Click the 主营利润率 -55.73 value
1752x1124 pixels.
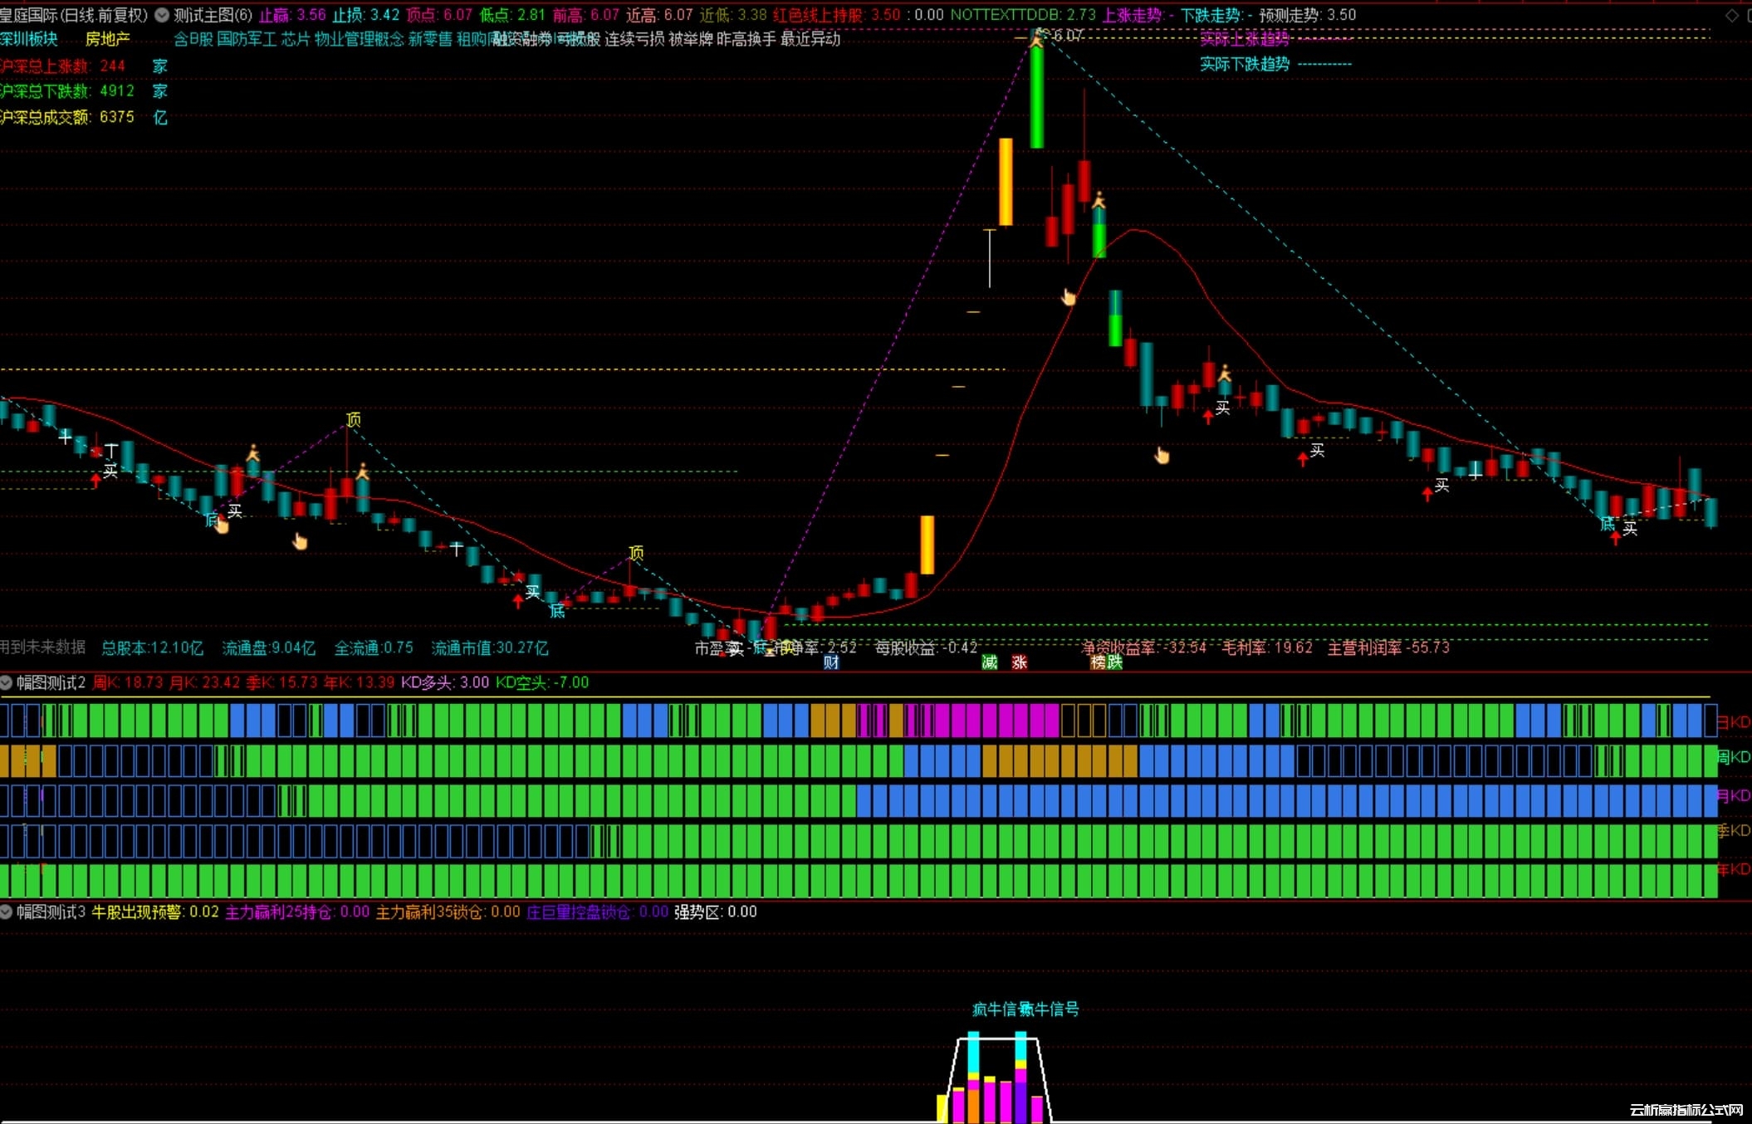(x=1388, y=648)
